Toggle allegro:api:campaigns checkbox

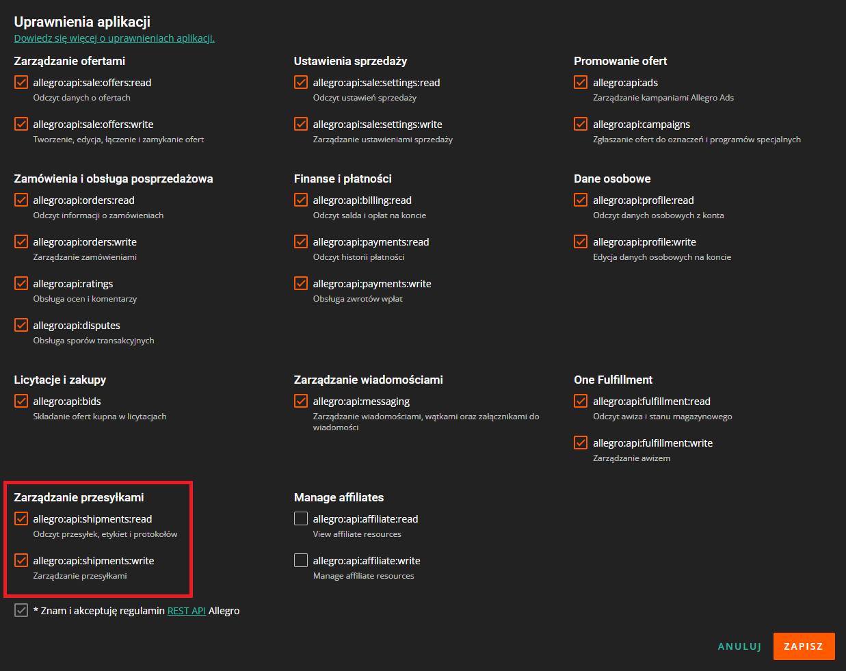[581, 124]
